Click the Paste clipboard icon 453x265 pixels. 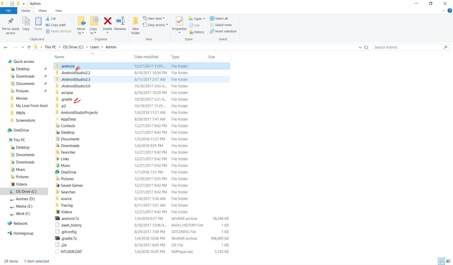38,21
